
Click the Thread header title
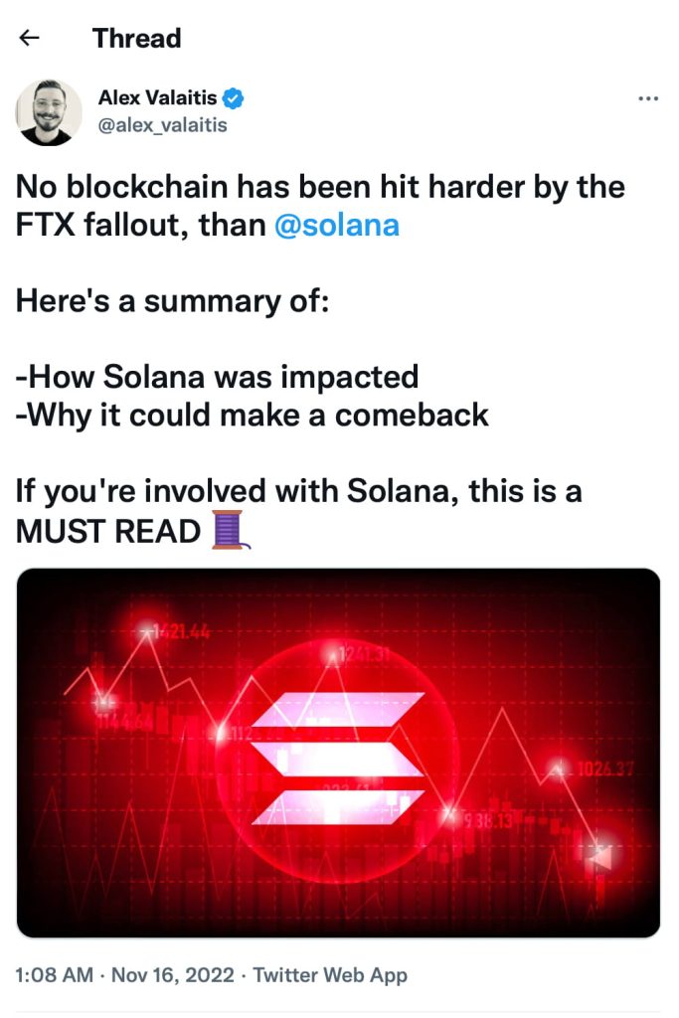(x=136, y=39)
